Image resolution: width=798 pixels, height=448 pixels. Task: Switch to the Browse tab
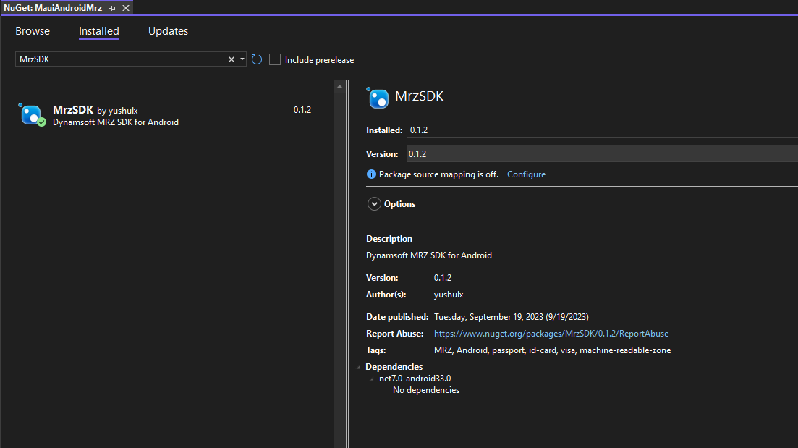click(33, 31)
